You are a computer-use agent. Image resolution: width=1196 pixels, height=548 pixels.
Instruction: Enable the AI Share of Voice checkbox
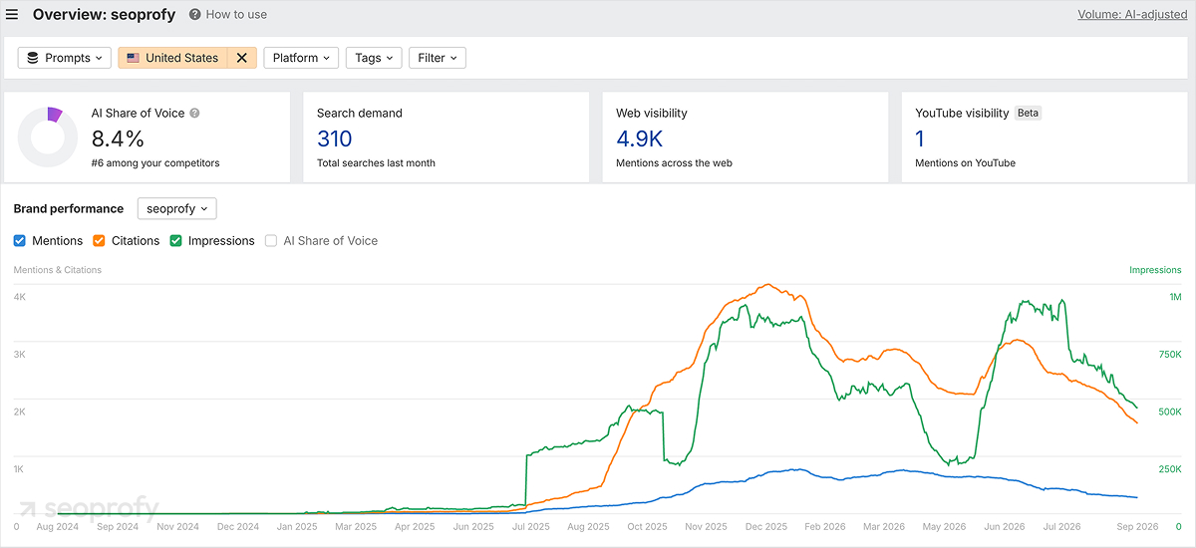pos(271,241)
